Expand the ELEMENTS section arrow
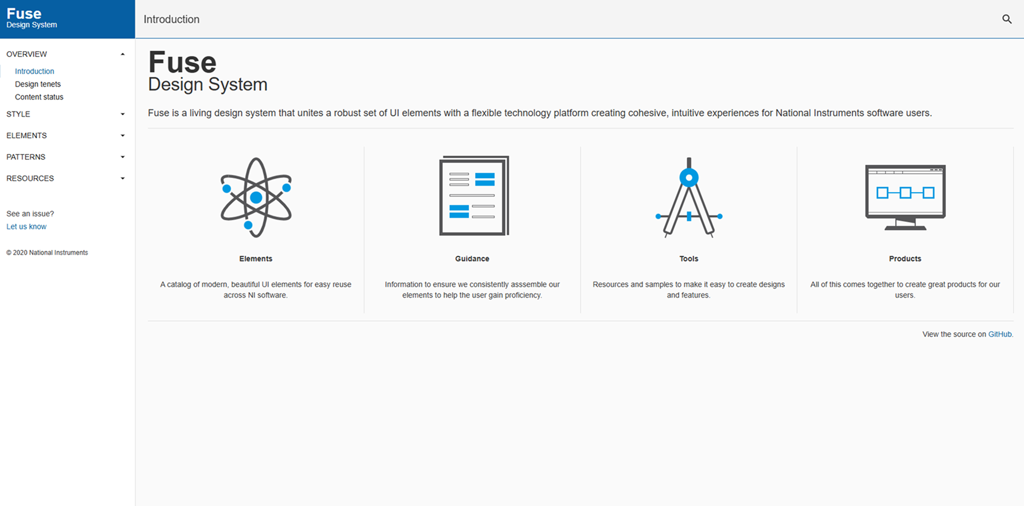 (x=123, y=136)
